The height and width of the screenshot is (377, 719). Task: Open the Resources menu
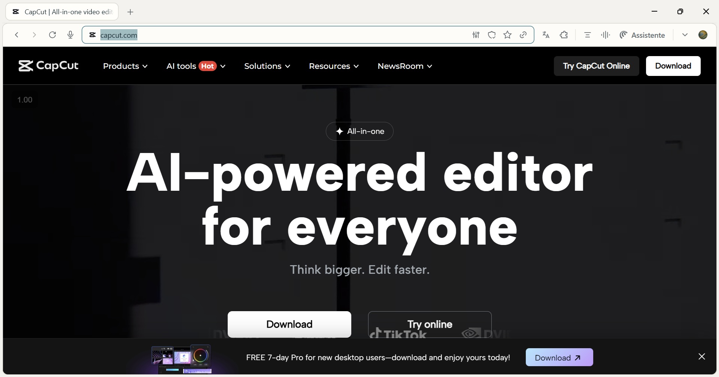[x=334, y=66]
